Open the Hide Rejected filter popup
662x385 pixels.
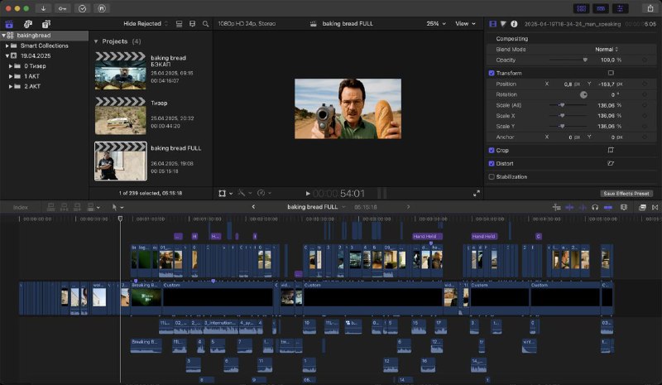[x=146, y=24]
